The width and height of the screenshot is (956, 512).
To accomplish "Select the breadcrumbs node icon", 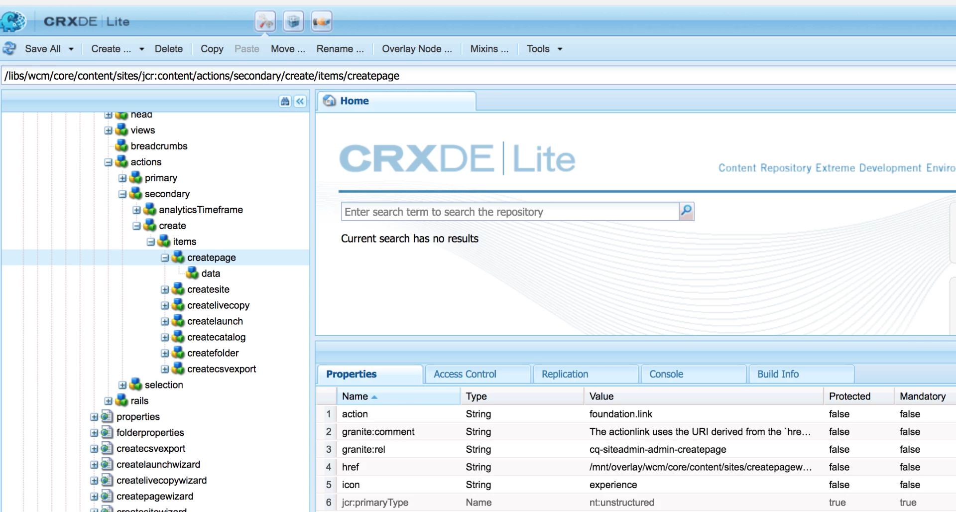I will click(x=121, y=146).
